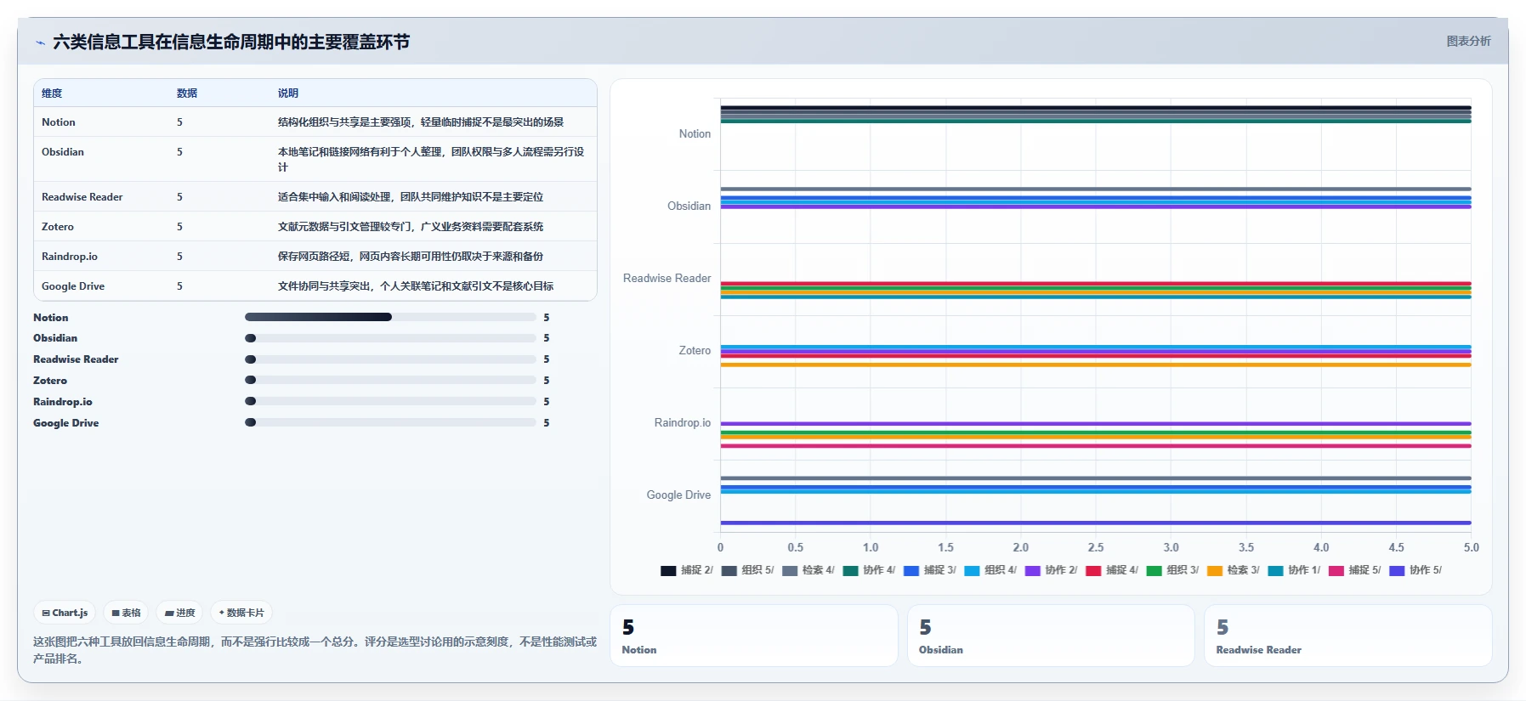Click the description starting 保存网页路径短
Viewport: 1526px width, 701px height.
pos(411,257)
